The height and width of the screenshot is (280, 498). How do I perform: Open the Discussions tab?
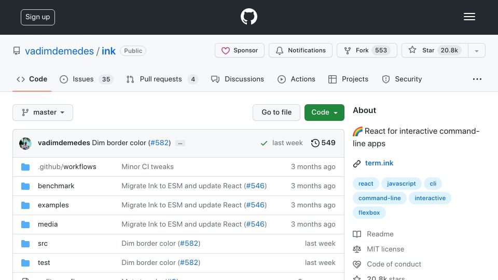tap(237, 79)
